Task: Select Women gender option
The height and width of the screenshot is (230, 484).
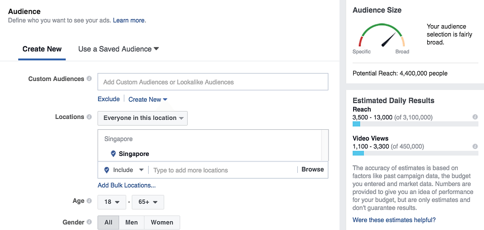Action: coord(162,223)
